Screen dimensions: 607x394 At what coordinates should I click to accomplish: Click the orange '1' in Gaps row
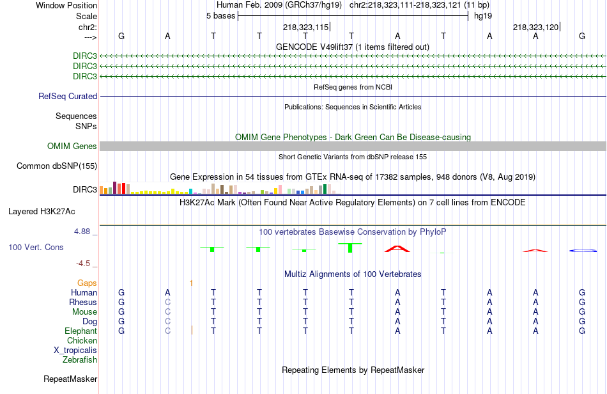point(191,283)
